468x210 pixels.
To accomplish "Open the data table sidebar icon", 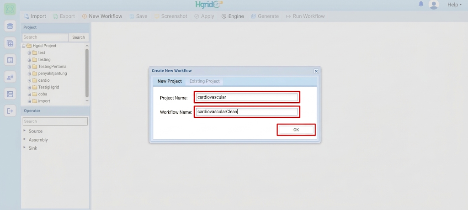I will pyautogui.click(x=10, y=43).
